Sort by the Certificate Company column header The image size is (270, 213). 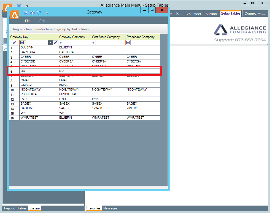108,37
